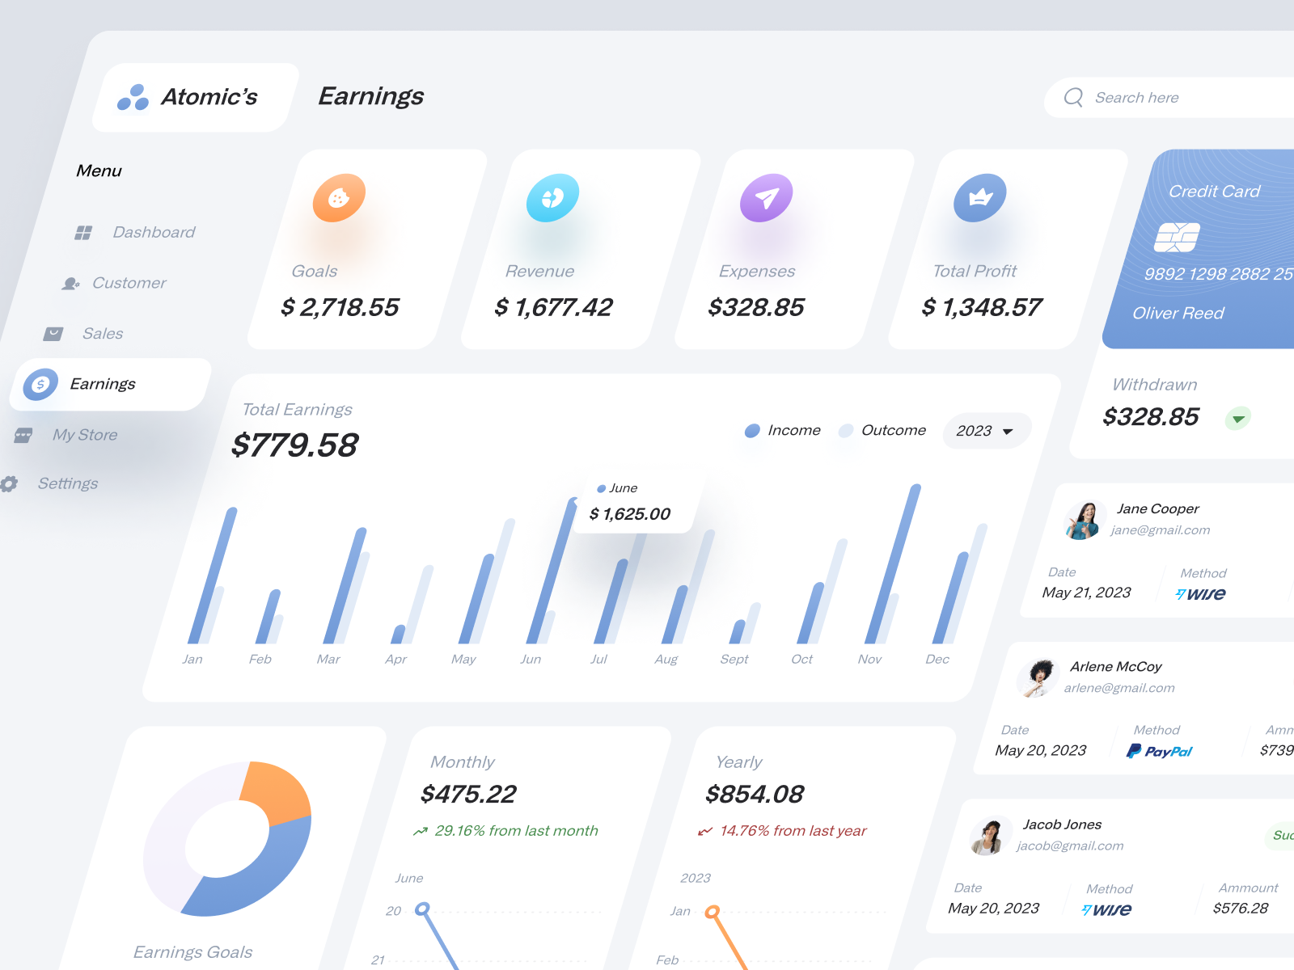Image resolution: width=1294 pixels, height=970 pixels.
Task: Click the Total Earnings $779.58 value
Action: tap(294, 445)
